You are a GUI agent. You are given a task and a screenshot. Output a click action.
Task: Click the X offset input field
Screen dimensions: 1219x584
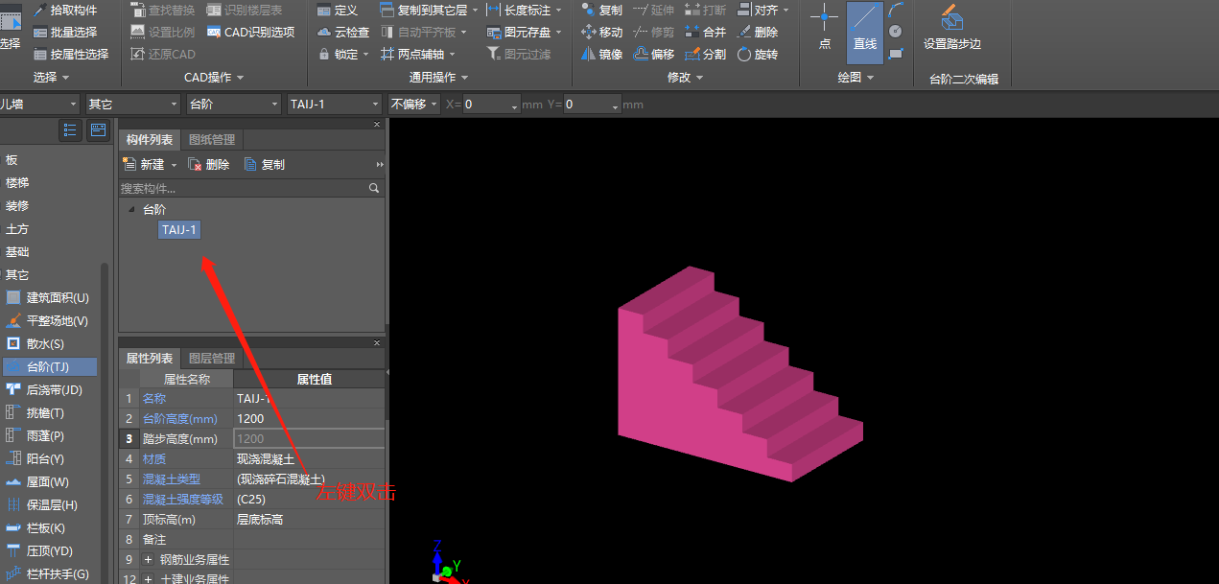click(491, 104)
